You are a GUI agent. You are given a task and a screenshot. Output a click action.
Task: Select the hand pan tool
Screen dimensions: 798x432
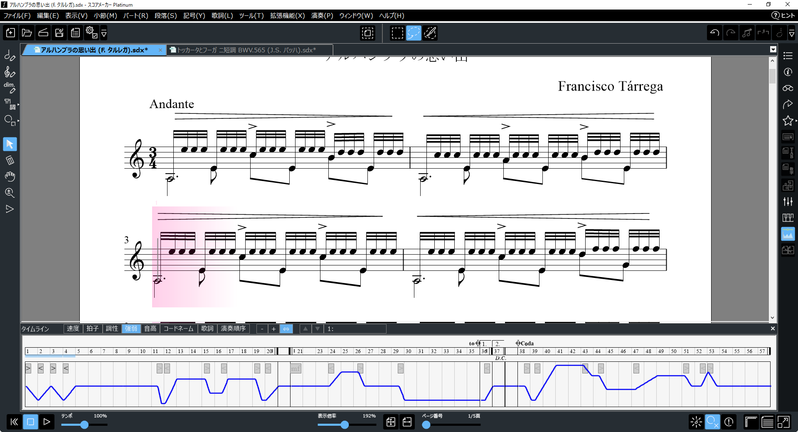pos(10,177)
